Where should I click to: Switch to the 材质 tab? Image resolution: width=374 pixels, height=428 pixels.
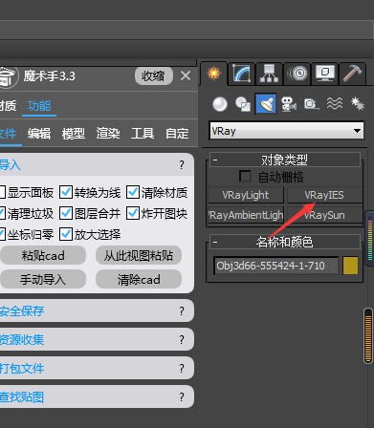click(8, 106)
